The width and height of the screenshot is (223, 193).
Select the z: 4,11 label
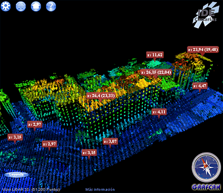coord(159,112)
